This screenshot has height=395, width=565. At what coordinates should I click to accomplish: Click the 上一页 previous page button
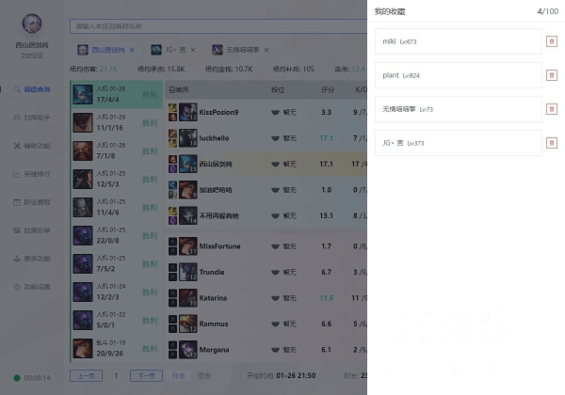pos(84,375)
